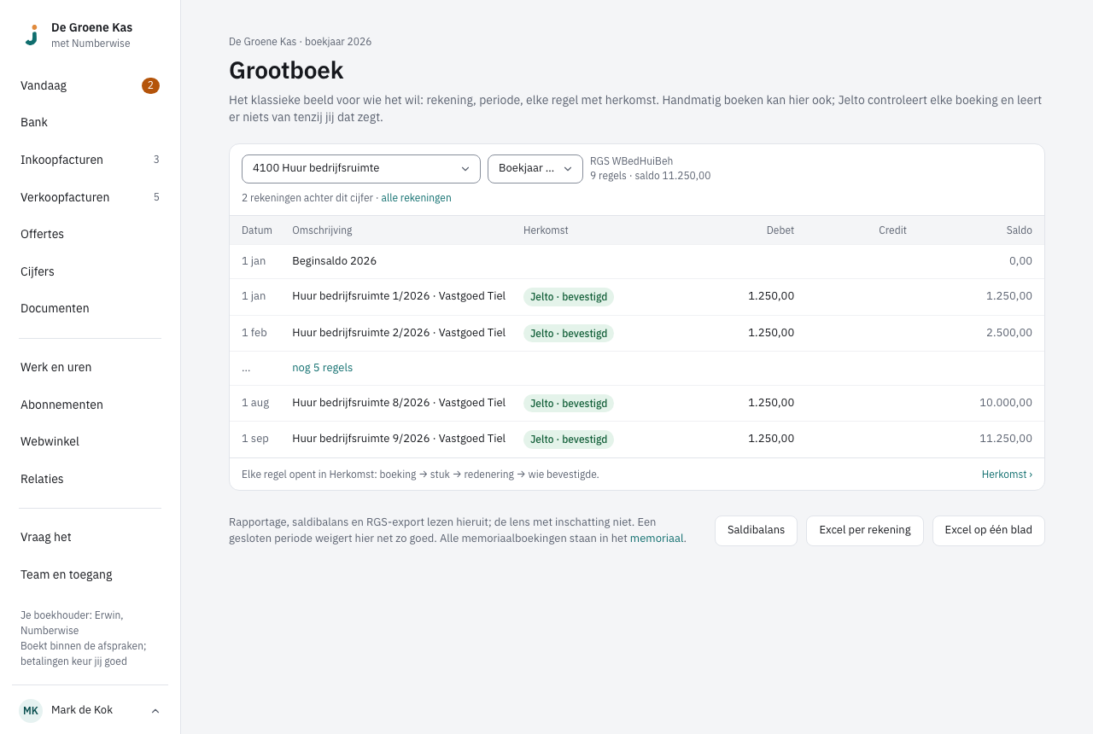The height and width of the screenshot is (734, 1093).
Task: Open Inkoopfacturen in the sidebar
Action: [x=91, y=160]
